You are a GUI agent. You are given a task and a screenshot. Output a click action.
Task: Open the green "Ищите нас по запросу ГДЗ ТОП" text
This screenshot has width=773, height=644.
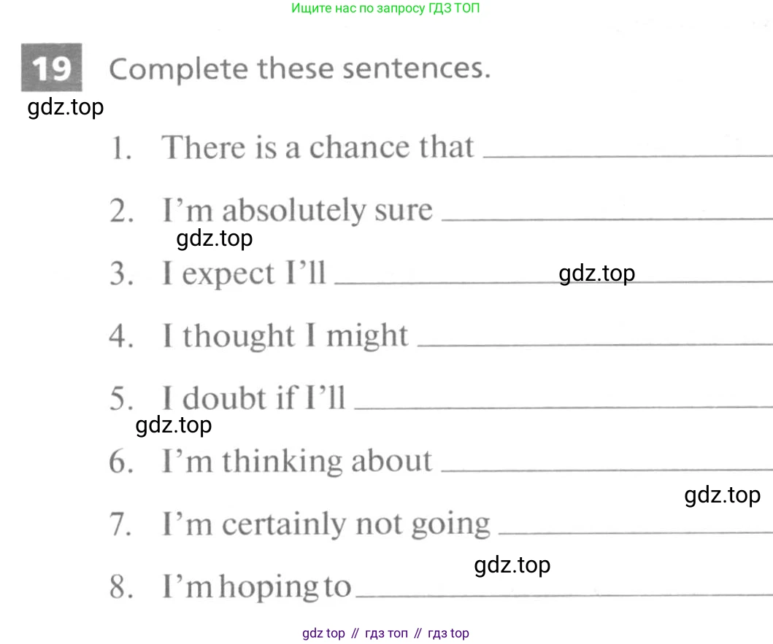[x=385, y=9]
